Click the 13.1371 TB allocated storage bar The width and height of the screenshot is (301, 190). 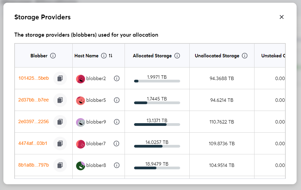(x=157, y=125)
